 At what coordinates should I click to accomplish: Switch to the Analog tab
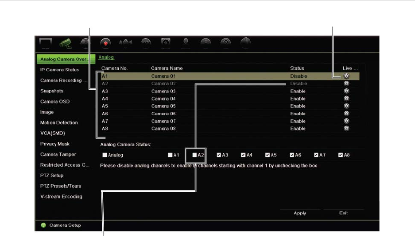pos(106,57)
